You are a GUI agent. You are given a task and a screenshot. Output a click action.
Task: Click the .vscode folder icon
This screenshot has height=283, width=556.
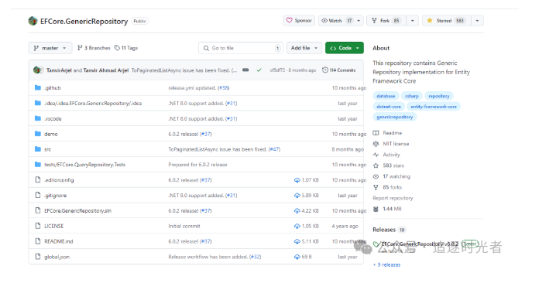38,118
